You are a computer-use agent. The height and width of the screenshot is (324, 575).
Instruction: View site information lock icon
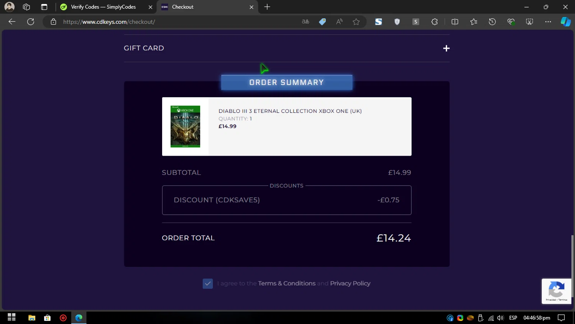click(x=54, y=22)
